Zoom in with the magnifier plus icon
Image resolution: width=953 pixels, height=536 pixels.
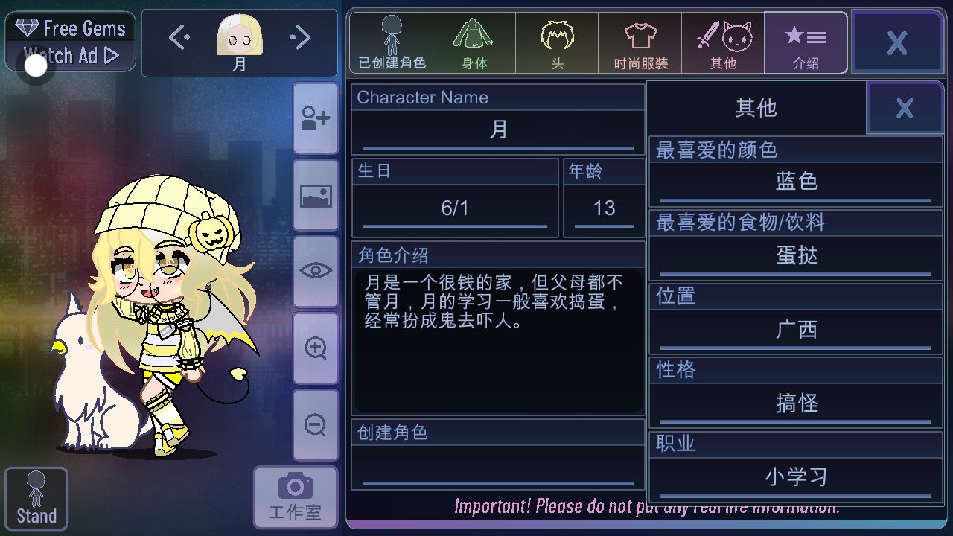(x=316, y=348)
